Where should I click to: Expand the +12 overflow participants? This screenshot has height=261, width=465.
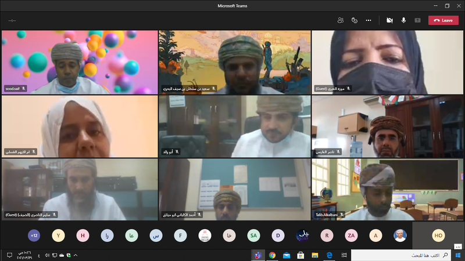point(34,235)
